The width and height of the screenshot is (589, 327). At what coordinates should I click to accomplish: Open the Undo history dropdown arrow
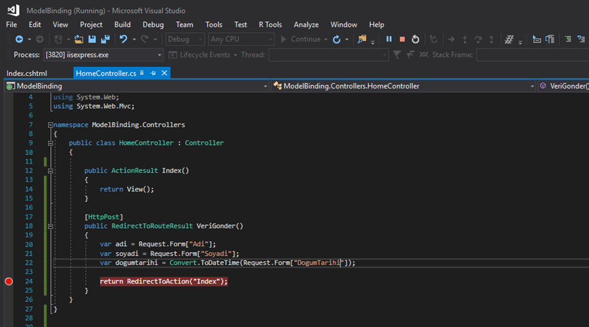coord(134,40)
